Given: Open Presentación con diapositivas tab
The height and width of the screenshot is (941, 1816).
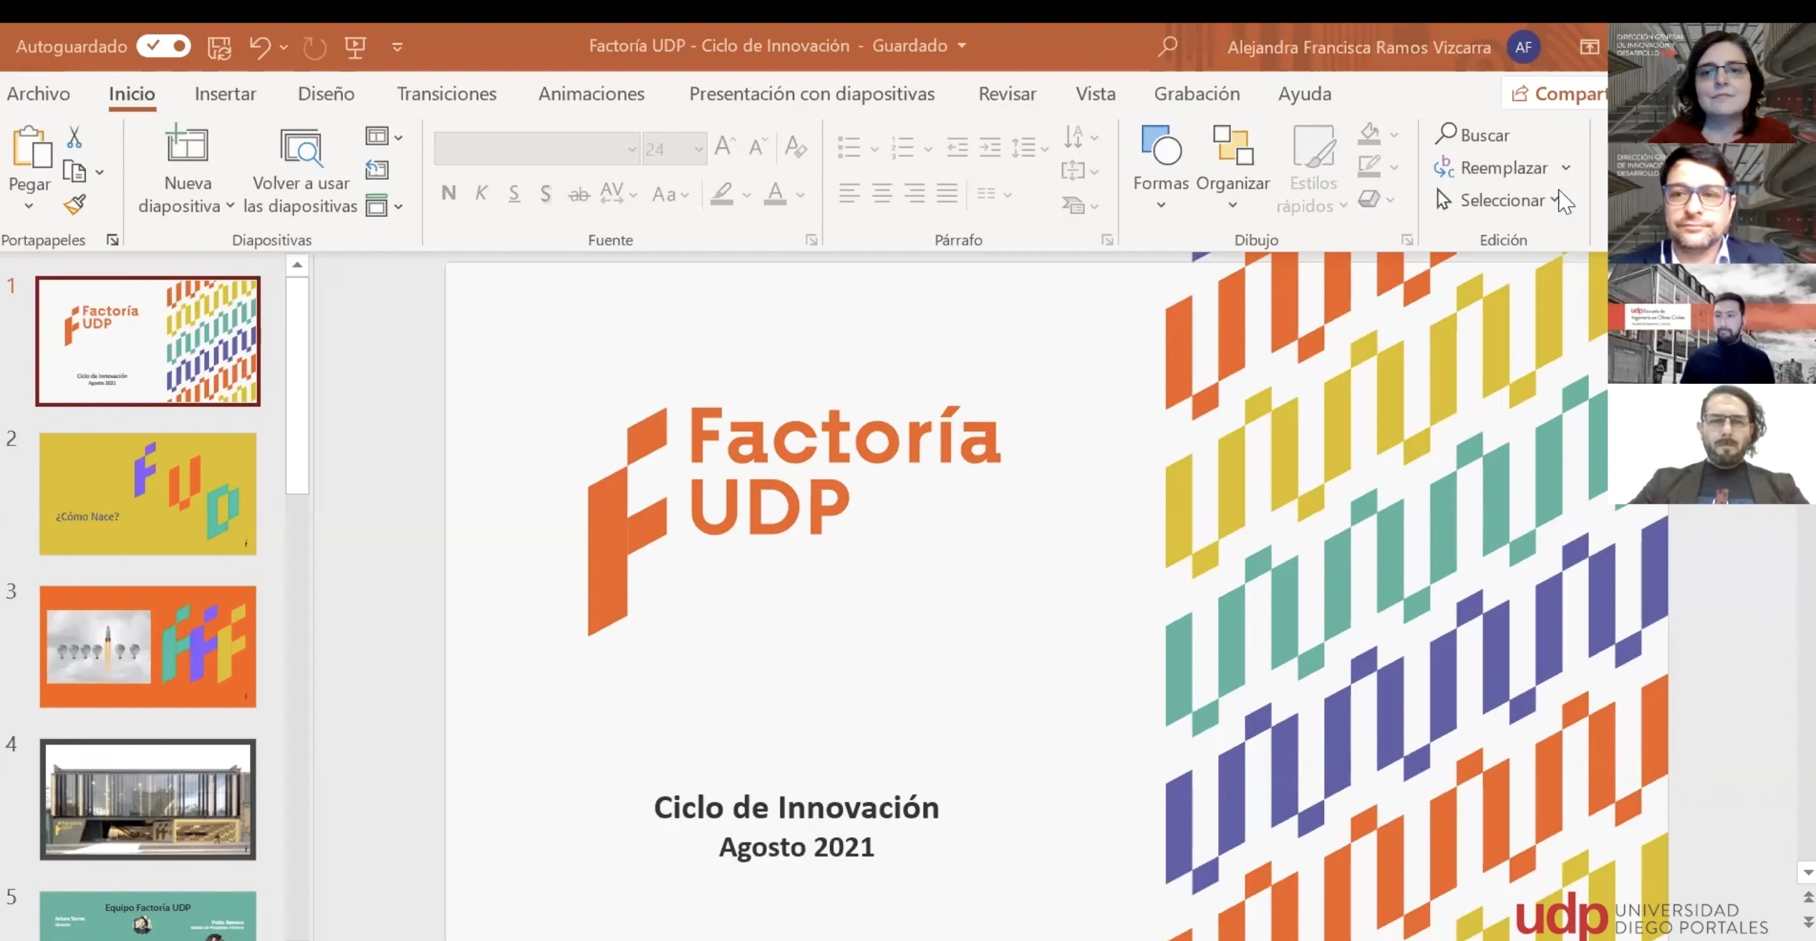Looking at the screenshot, I should [812, 94].
